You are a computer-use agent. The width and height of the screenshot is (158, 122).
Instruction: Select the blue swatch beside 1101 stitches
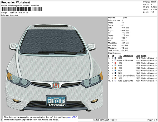pyautogui.click(x=115, y=70)
